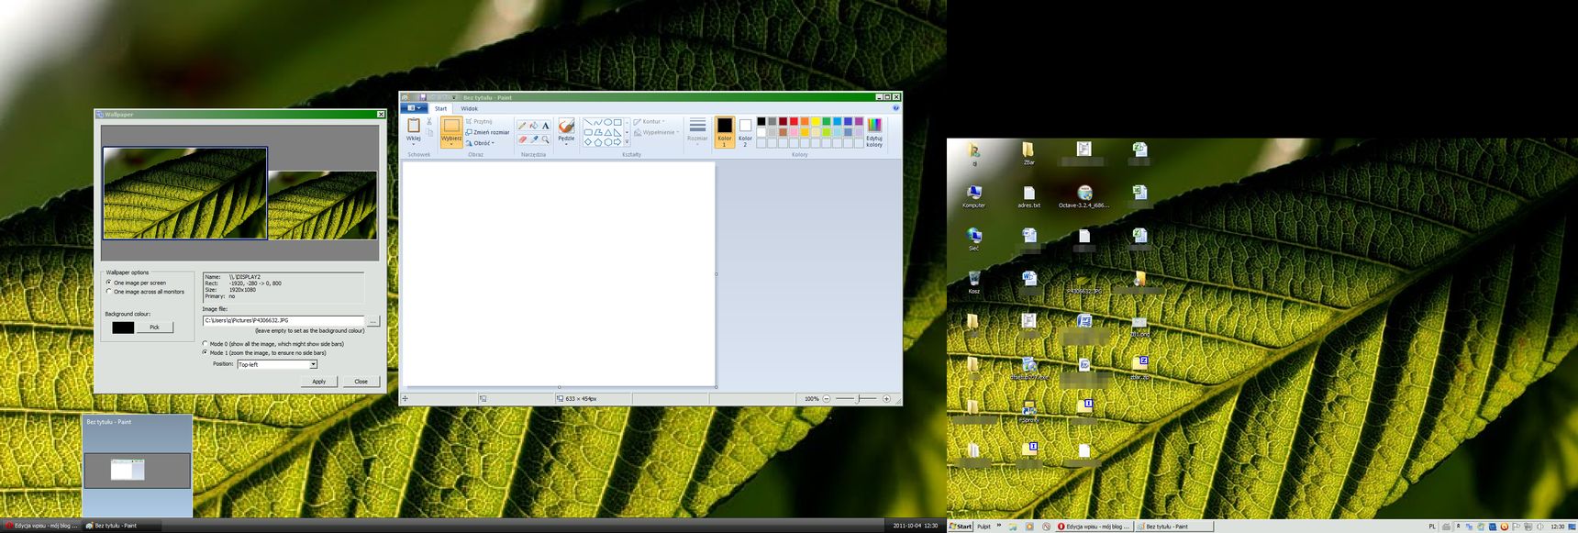Select Kolor 1 black swatch

725,132
